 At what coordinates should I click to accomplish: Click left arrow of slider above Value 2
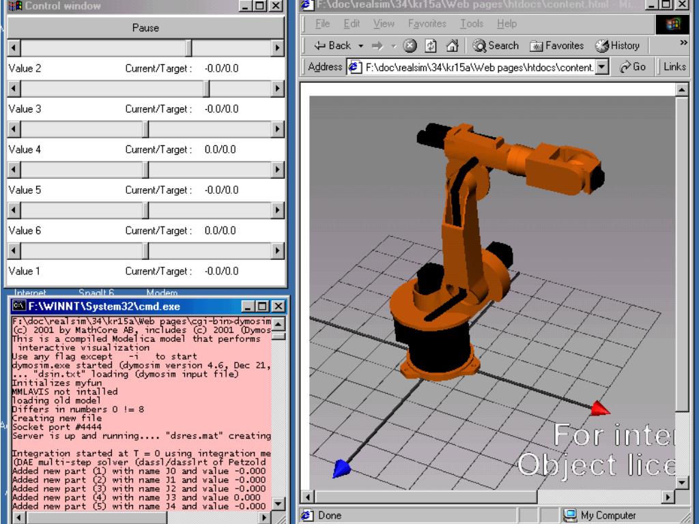coord(14,48)
